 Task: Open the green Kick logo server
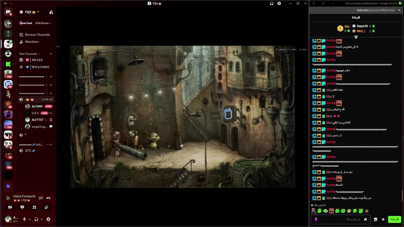(x=8, y=64)
